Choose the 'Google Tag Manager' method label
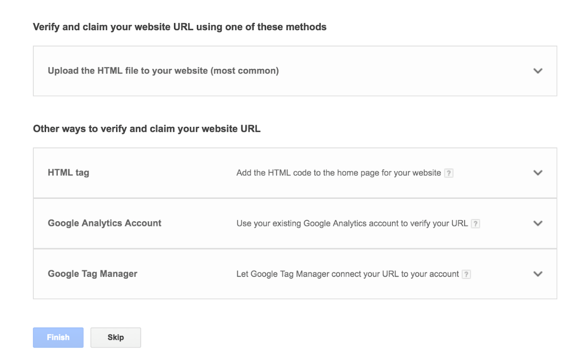579x359 pixels. coord(92,274)
